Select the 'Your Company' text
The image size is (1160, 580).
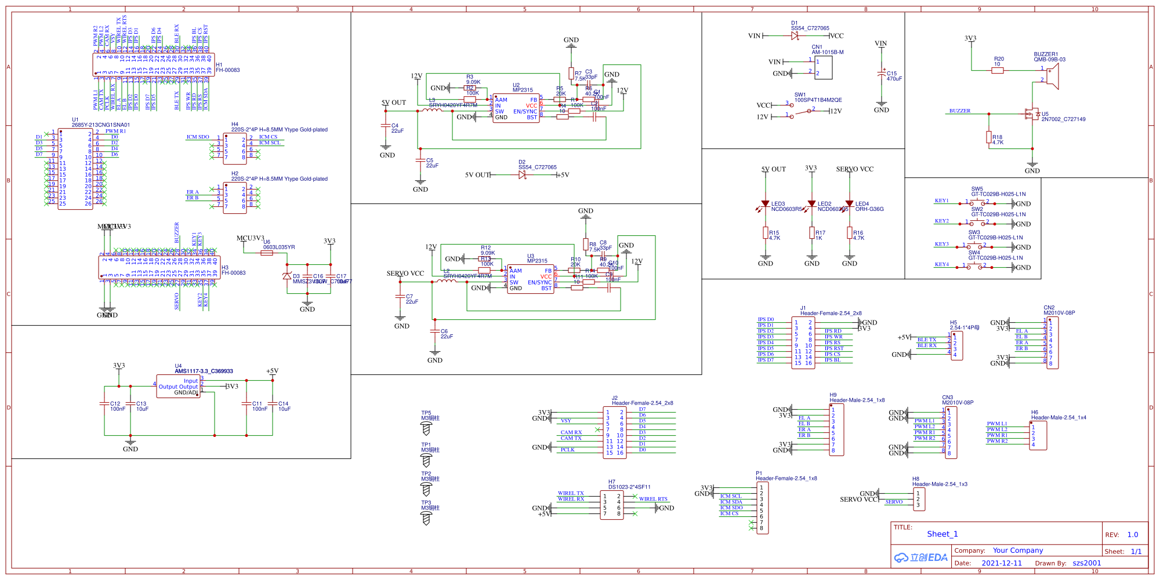1018,550
